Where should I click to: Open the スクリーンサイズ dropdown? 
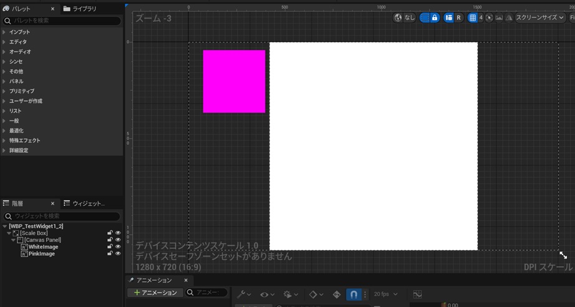[541, 17]
